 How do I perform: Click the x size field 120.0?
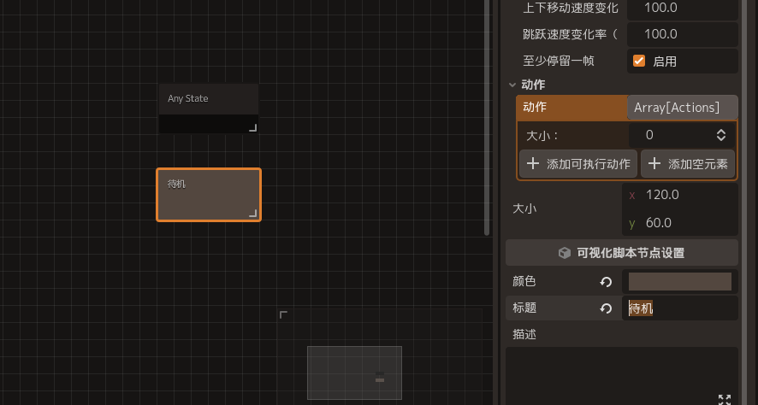point(680,195)
